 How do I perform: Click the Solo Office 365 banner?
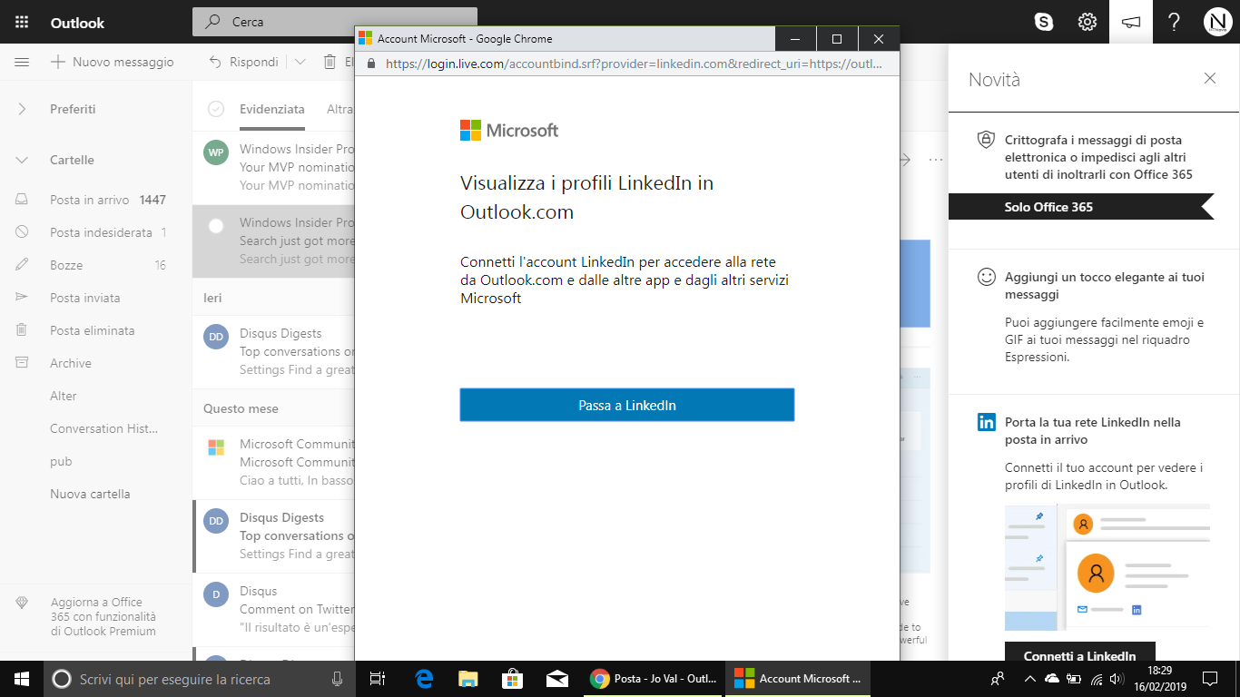1080,207
